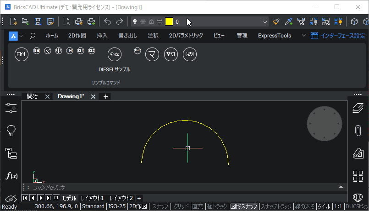Click the Undo arrow in toolbar

tap(108, 21)
